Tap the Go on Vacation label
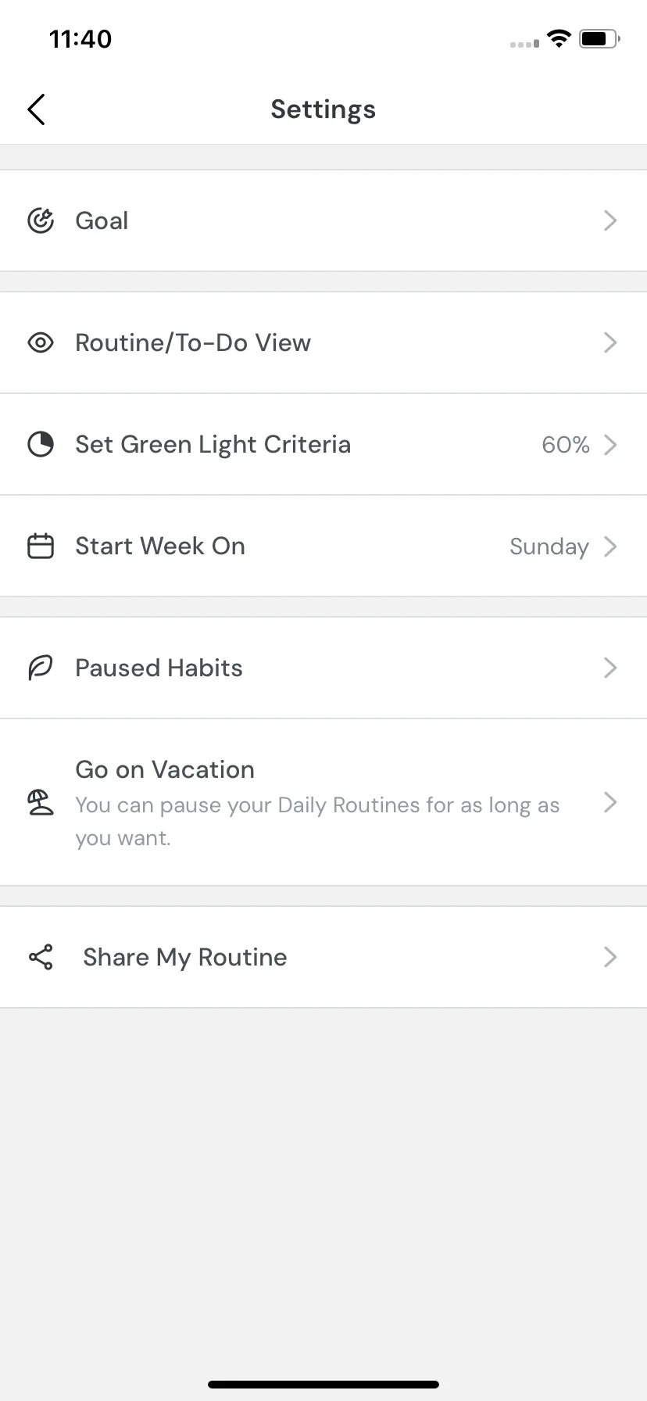This screenshot has width=647, height=1401. point(165,769)
